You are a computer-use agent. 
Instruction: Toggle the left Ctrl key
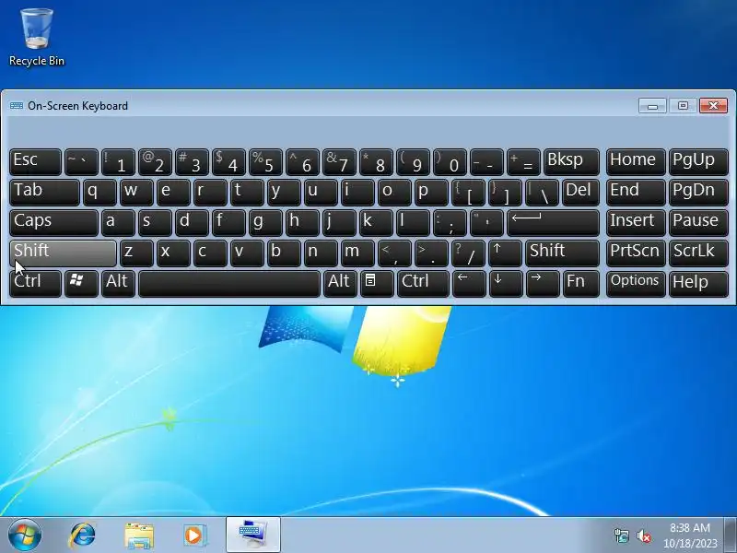point(35,284)
